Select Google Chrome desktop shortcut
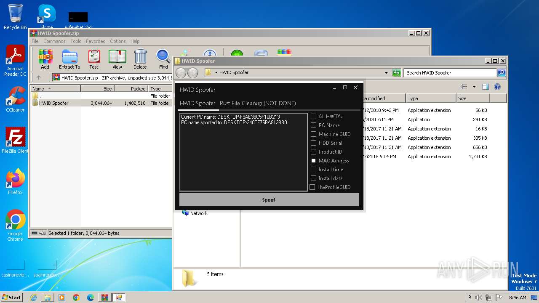The height and width of the screenshot is (303, 539). pyautogui.click(x=15, y=225)
